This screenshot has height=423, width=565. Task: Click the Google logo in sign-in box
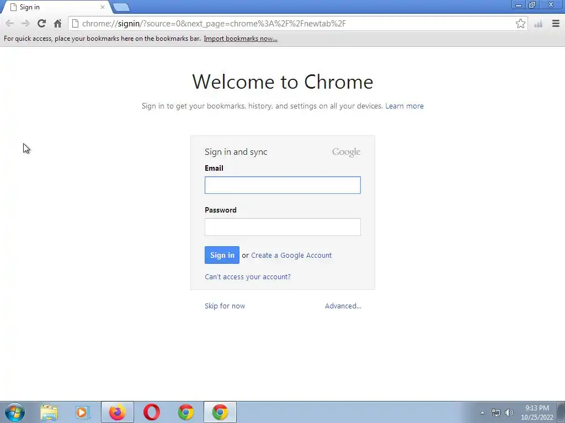(x=346, y=152)
